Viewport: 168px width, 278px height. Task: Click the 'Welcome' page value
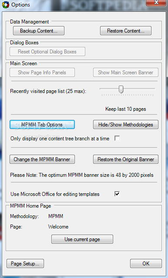58,227
